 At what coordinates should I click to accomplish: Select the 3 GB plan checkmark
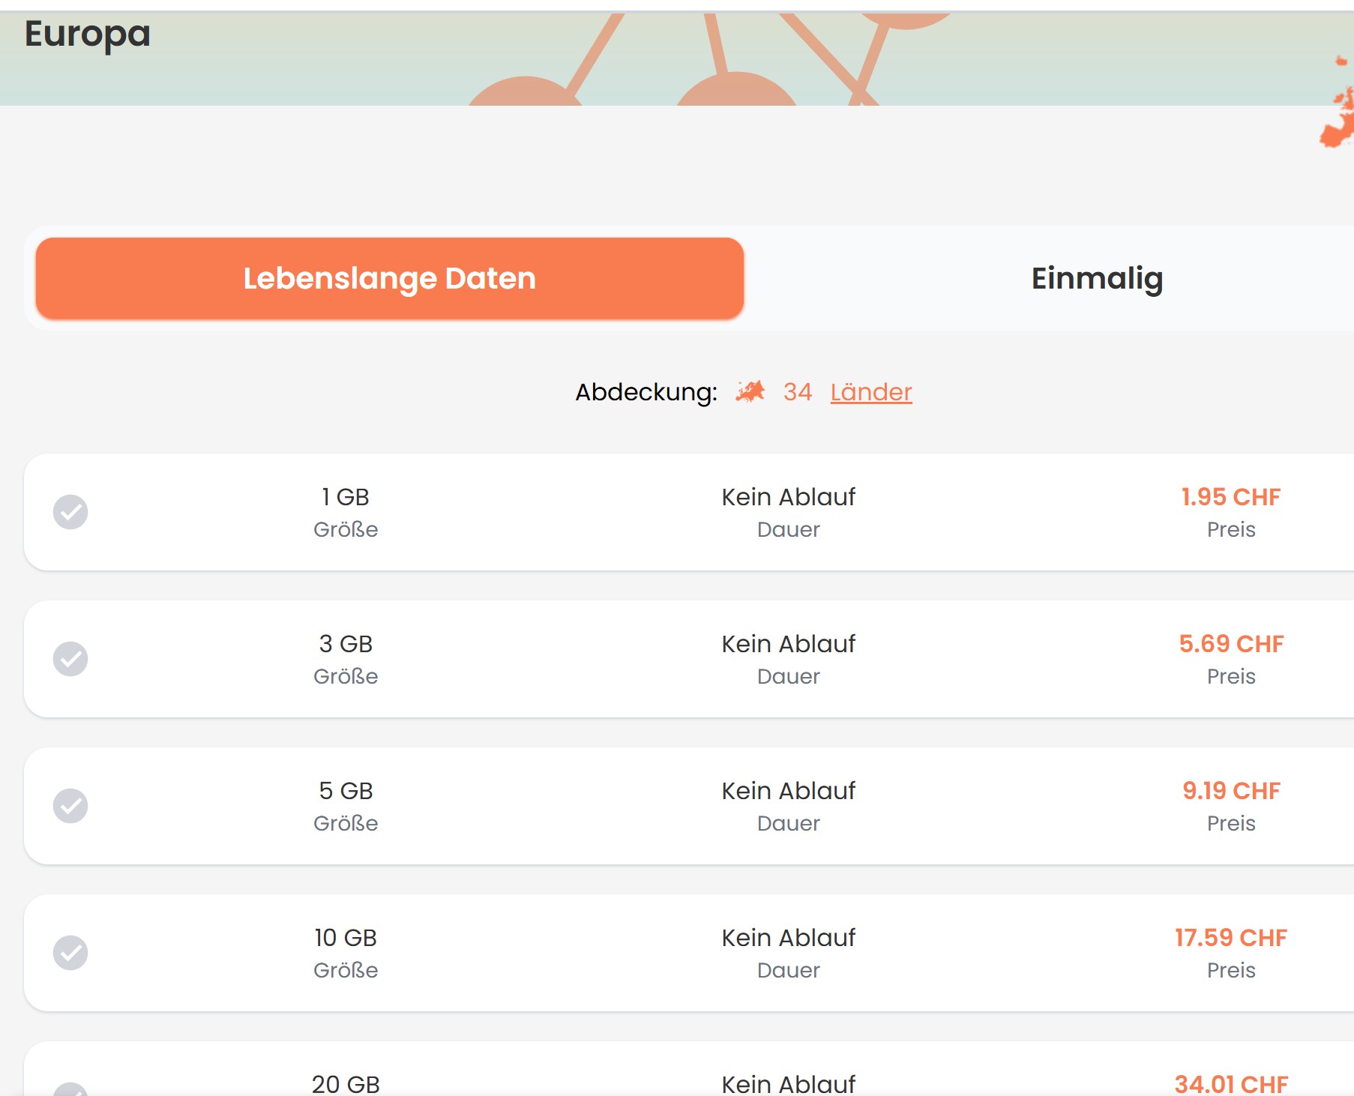(x=70, y=659)
